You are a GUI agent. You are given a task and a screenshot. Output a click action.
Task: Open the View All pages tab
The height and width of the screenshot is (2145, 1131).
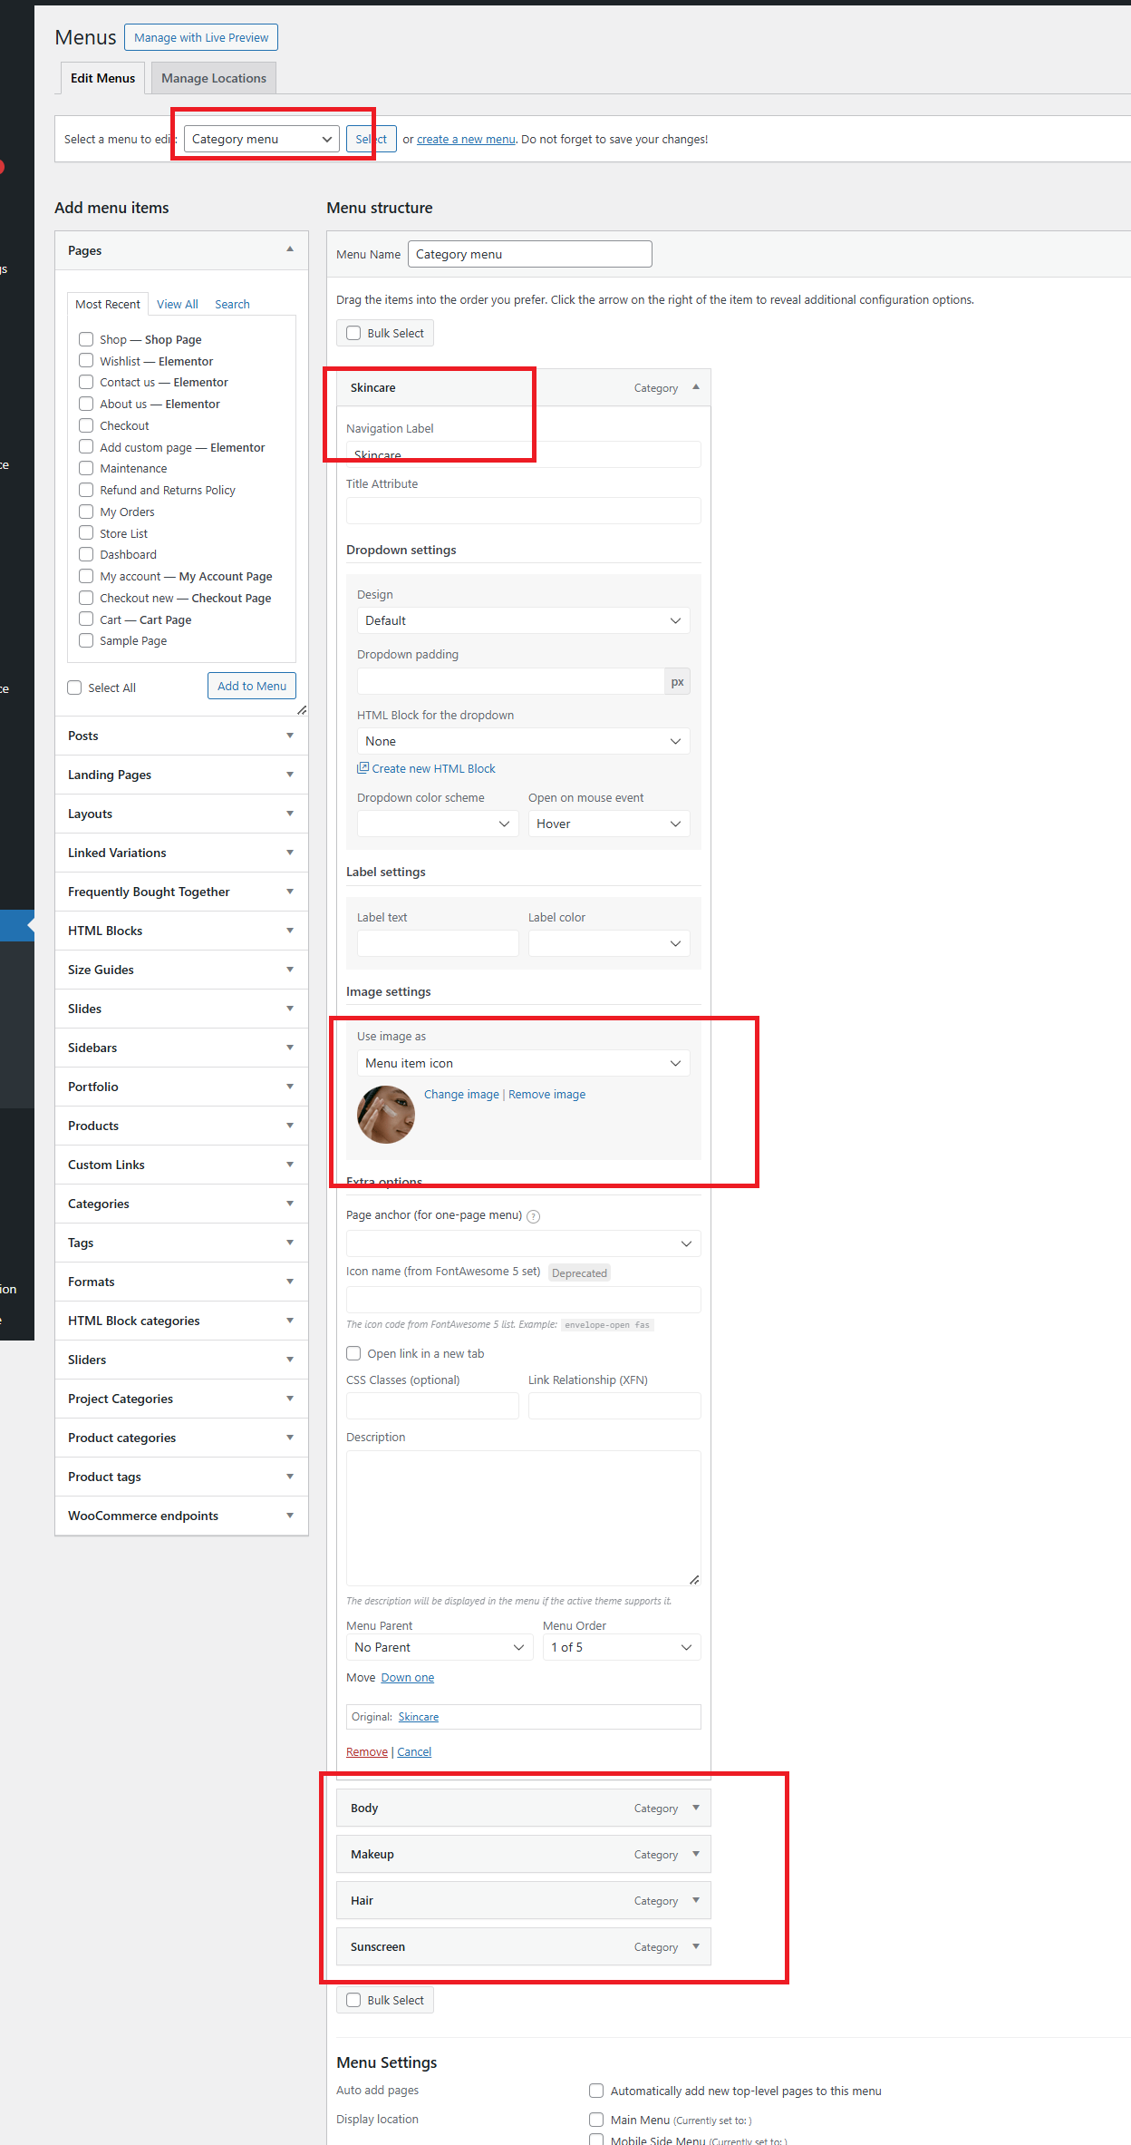tap(177, 304)
